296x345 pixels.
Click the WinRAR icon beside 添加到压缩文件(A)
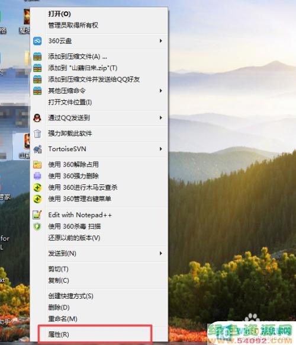[37, 56]
